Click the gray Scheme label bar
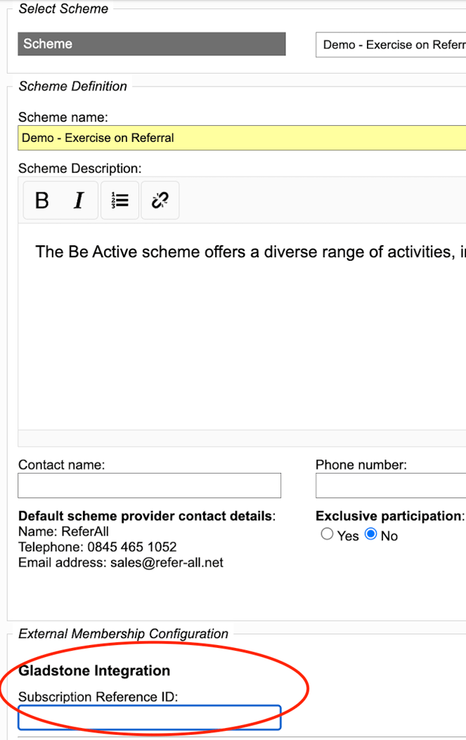 point(151,44)
